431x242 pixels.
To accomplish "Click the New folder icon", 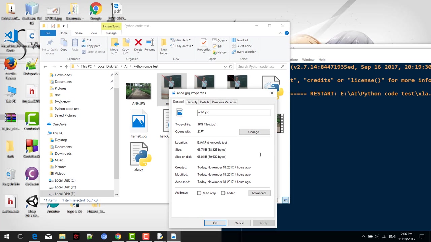I will [164, 43].
